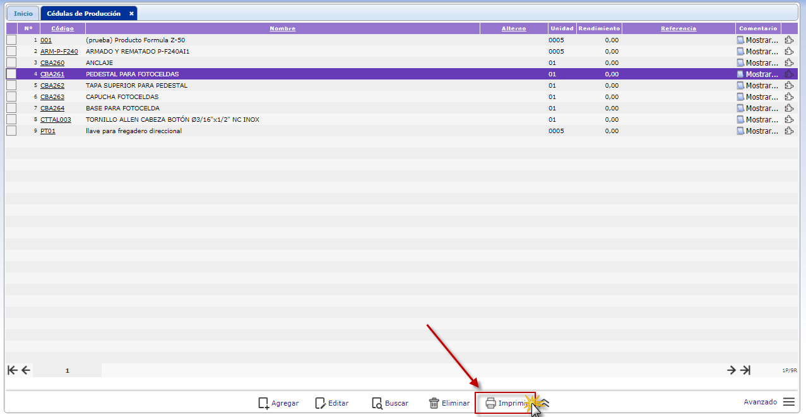Go to the last page arrow
This screenshot has height=417, width=806.
(745, 370)
